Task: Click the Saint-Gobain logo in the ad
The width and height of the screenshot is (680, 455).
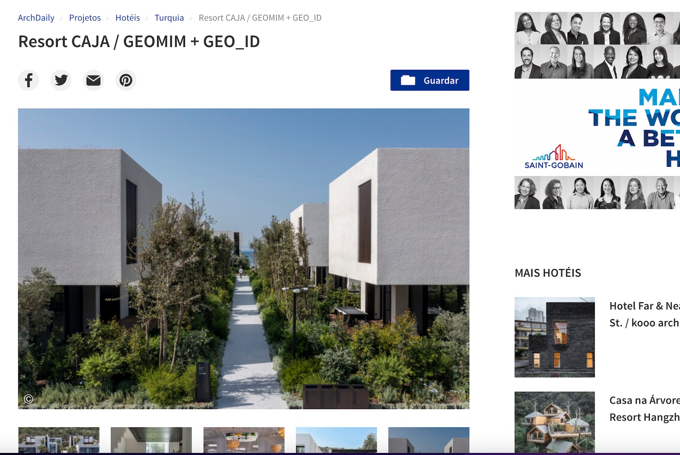Action: pyautogui.click(x=553, y=157)
